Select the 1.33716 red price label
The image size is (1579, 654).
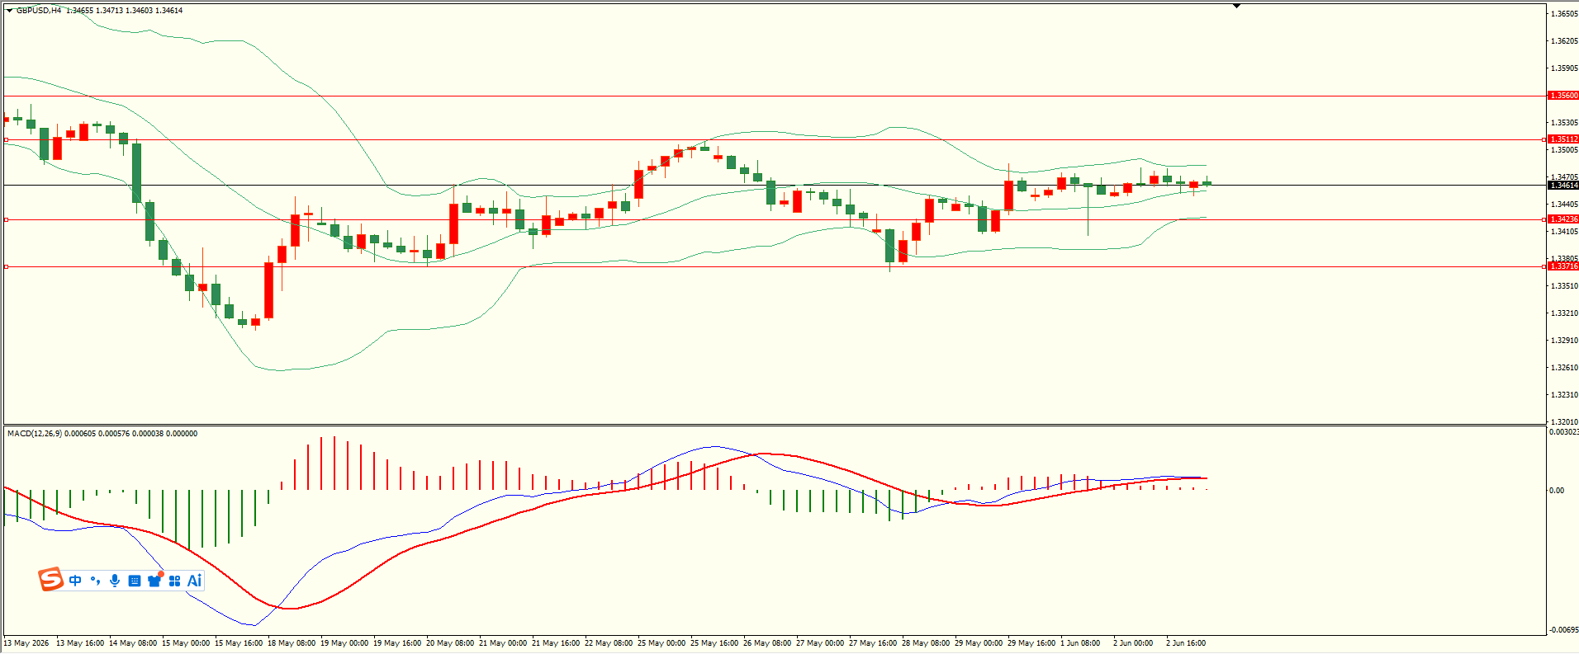(1563, 266)
